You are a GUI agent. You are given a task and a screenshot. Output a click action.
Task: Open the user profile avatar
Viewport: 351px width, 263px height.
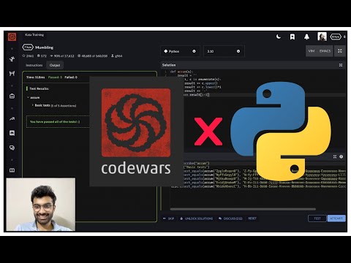[322, 37]
